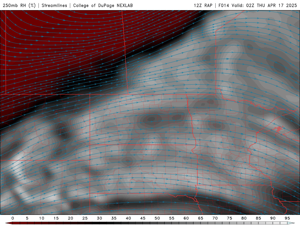
Task: Select the "90" value on the RH color scale
Action: [x=273, y=218]
